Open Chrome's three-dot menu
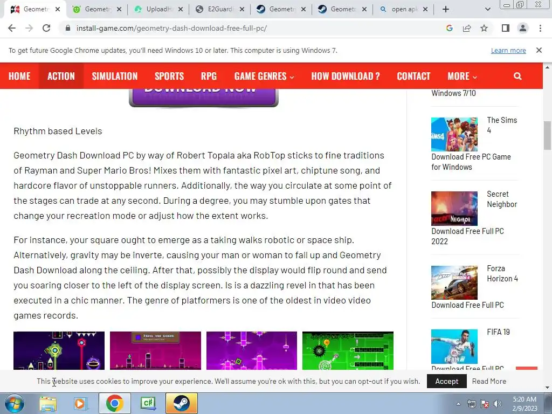Screen dimensions: 552x414 coord(540,28)
